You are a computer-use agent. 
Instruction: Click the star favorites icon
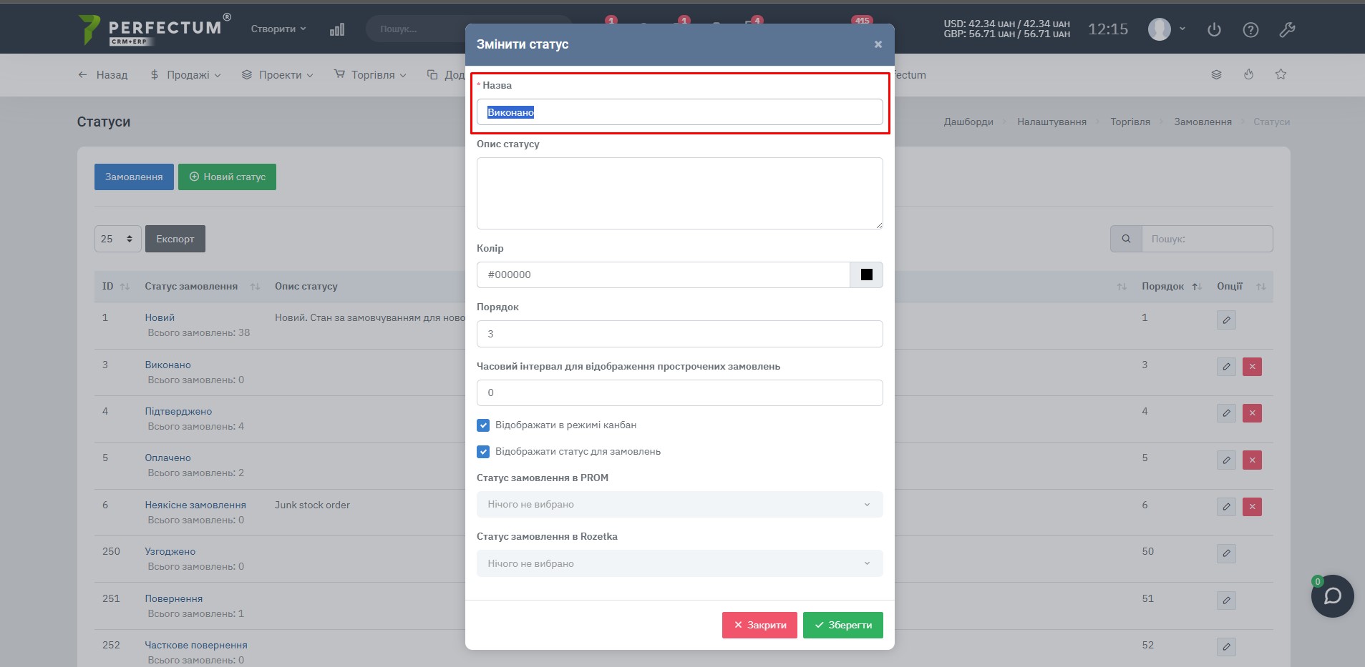(x=1281, y=74)
